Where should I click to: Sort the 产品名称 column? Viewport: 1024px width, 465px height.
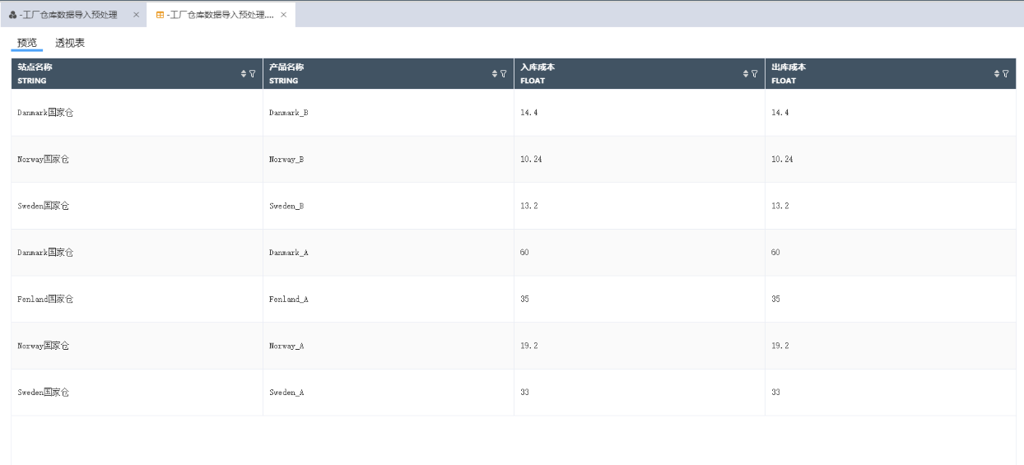[495, 74]
